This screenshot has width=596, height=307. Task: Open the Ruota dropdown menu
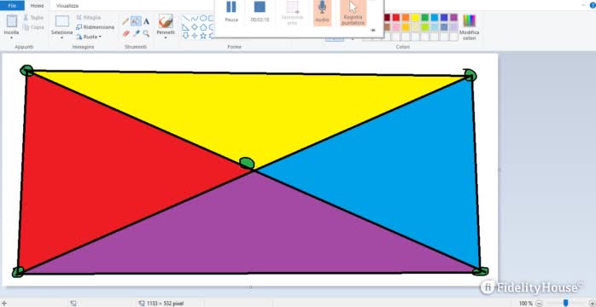[x=89, y=37]
